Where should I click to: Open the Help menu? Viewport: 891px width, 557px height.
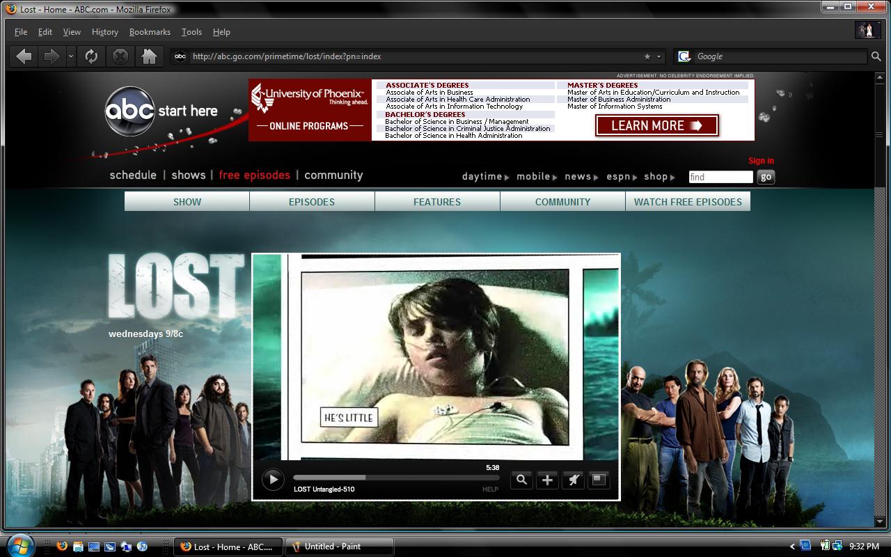point(221,32)
